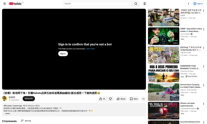Screen dimensions: 207x124
Task: Click title Remote River Camping For GIANT FISH
Action: tap(191, 86)
